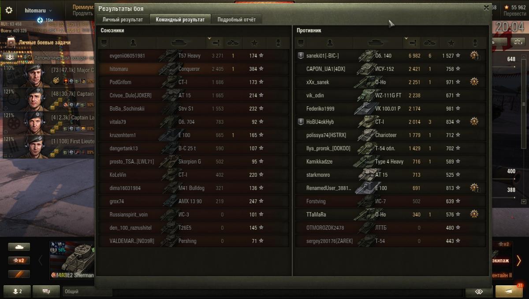Show next vehicles with carousel right arrow

click(519, 260)
